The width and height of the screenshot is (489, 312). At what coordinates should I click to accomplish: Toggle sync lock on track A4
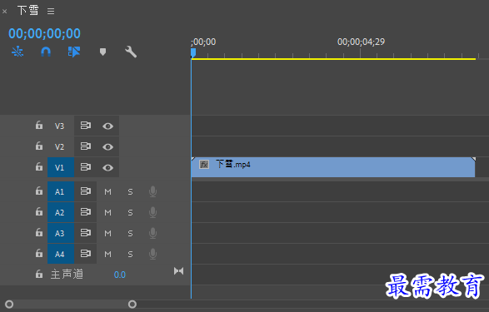[x=86, y=254]
